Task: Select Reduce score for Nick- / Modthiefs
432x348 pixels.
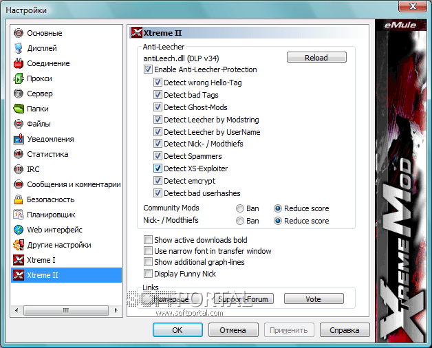Action: 278,221
